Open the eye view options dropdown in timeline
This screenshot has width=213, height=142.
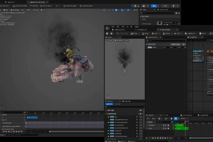154,119
